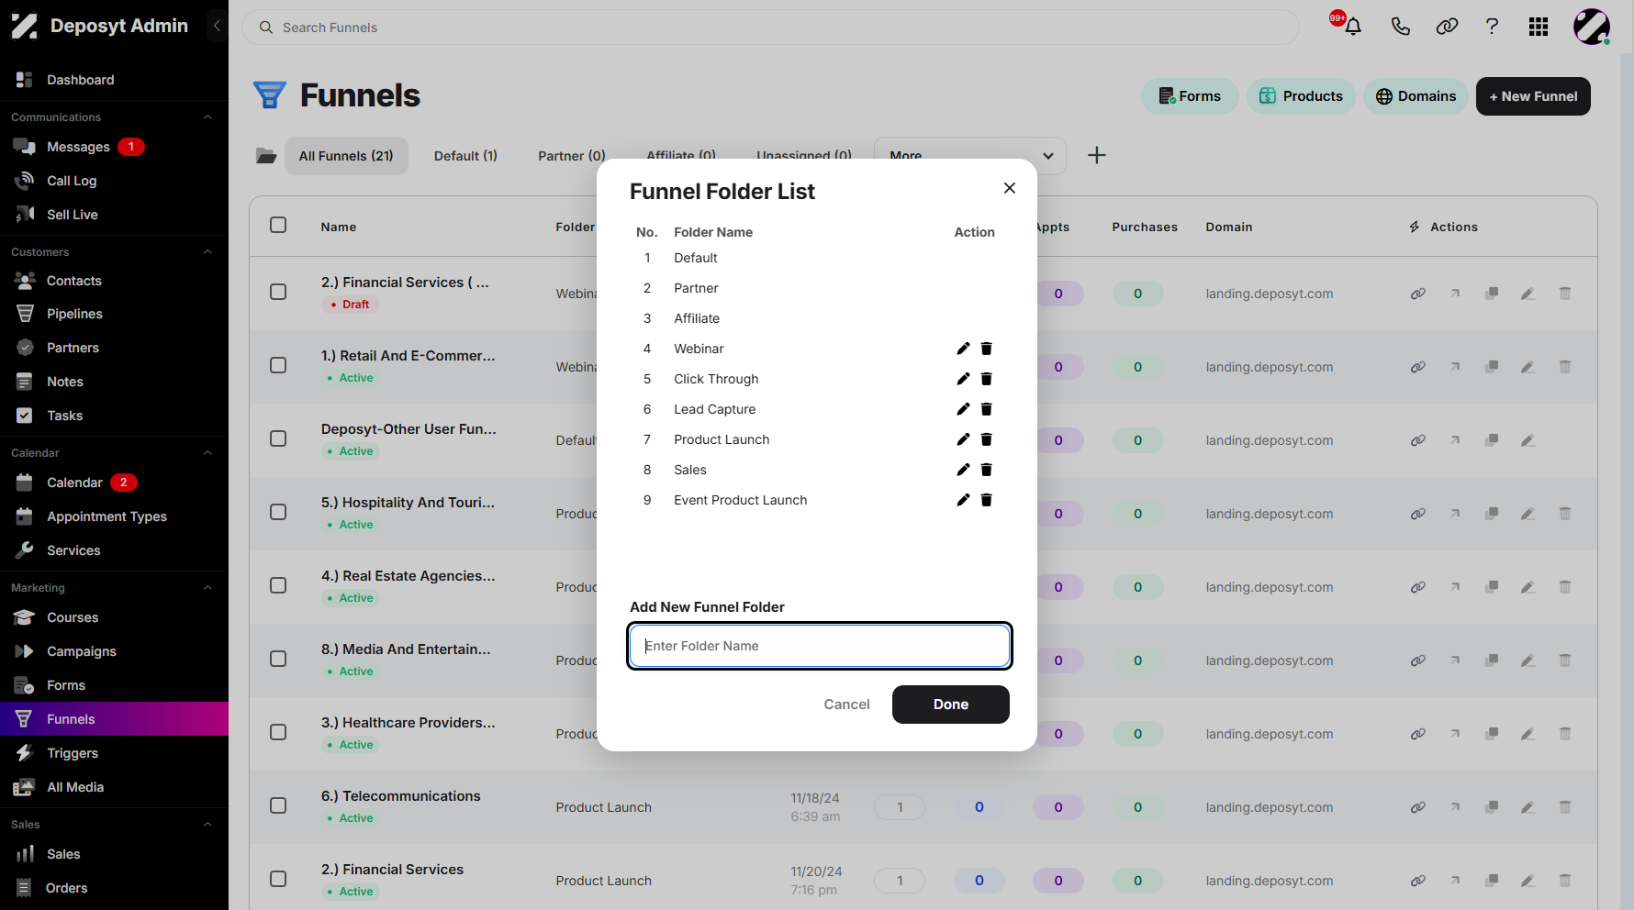The height and width of the screenshot is (910, 1634).
Task: Collapse the Sales sidebar section
Action: point(207,825)
